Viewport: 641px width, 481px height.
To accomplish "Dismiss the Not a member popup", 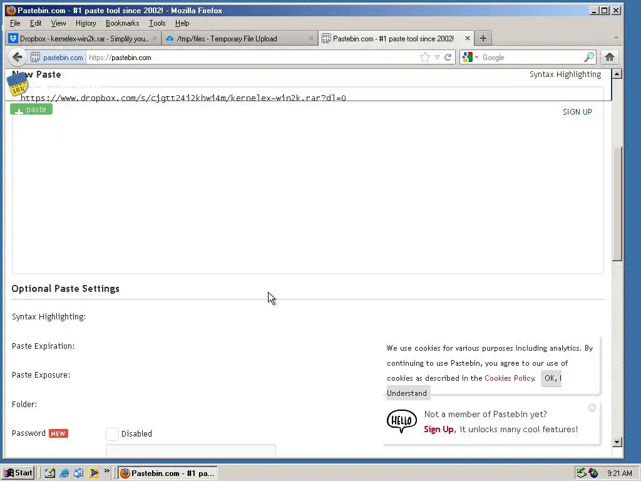I will point(592,407).
